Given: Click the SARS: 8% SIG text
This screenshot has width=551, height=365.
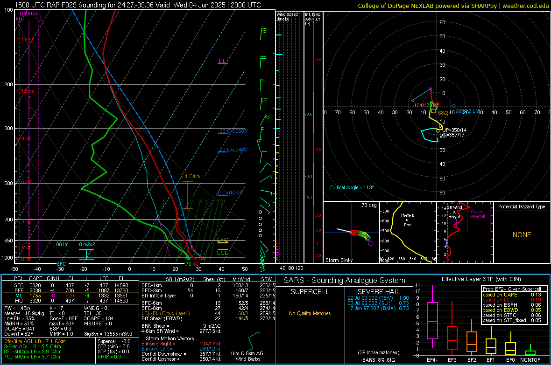Looking at the screenshot, I should click(379, 360).
